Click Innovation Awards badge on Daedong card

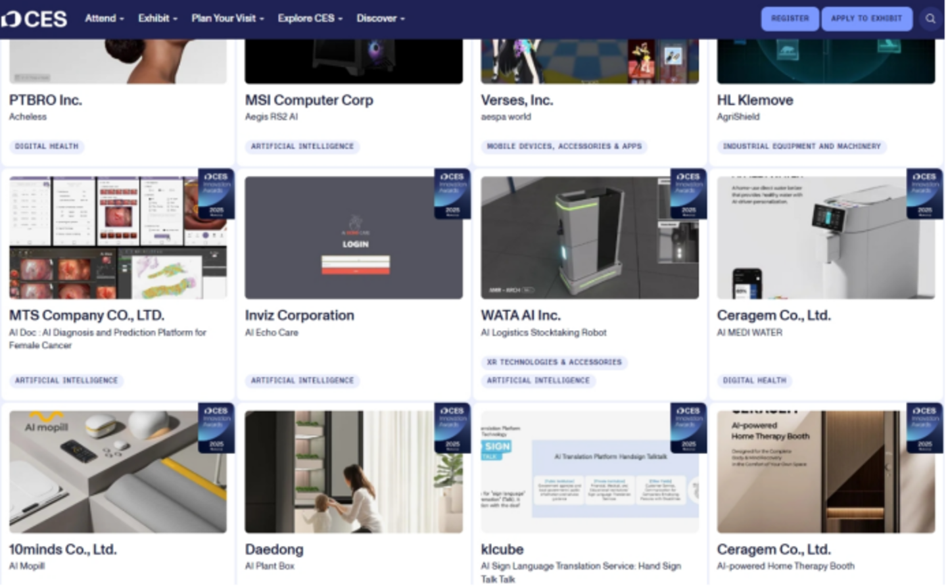[x=452, y=427]
